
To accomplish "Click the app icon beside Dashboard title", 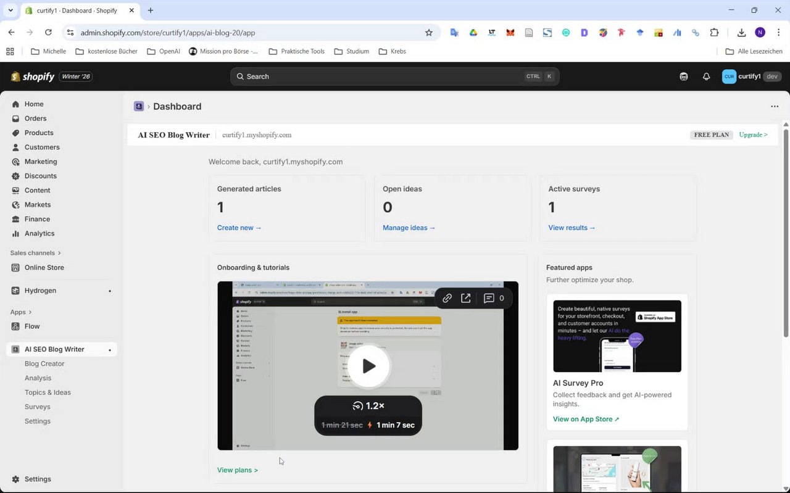I will (x=139, y=106).
